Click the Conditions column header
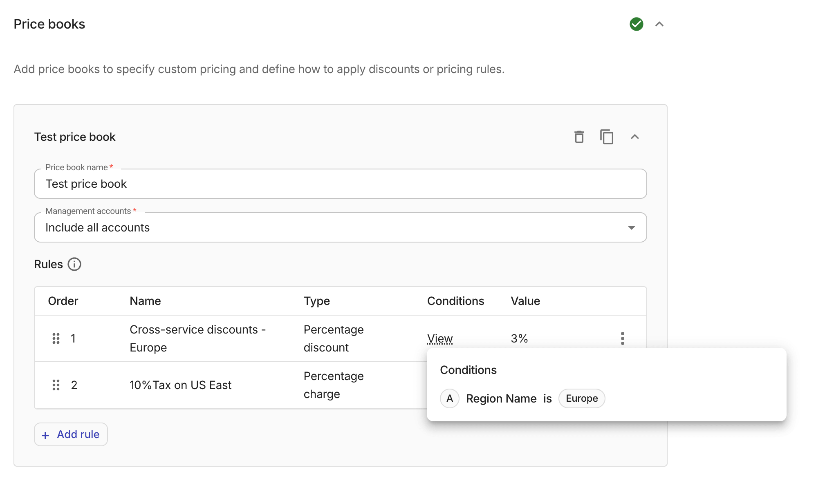The height and width of the screenshot is (485, 816). [x=455, y=301]
